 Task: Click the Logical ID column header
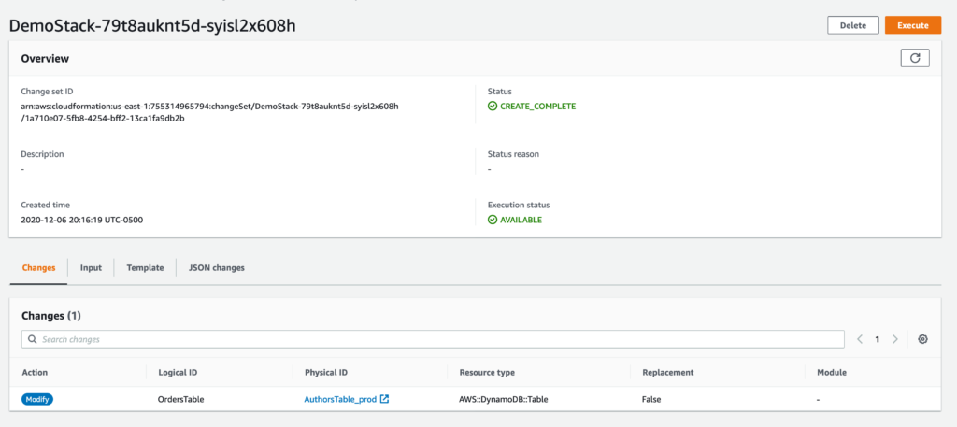pos(178,372)
